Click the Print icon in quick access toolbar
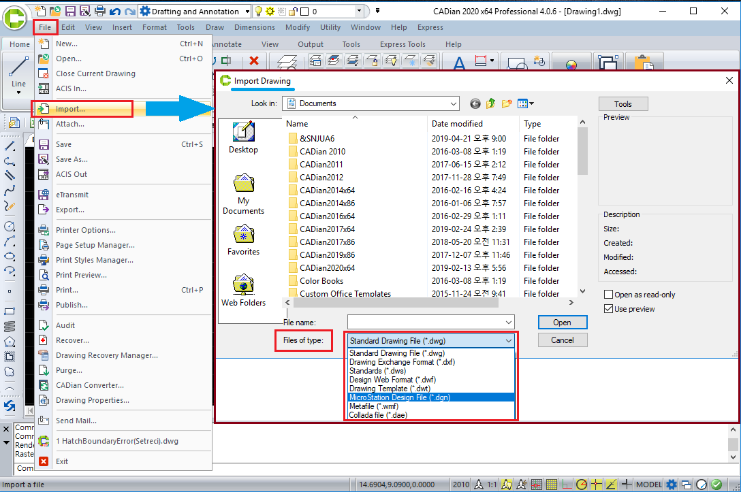Viewport: 741px width, 492px height. (x=99, y=11)
